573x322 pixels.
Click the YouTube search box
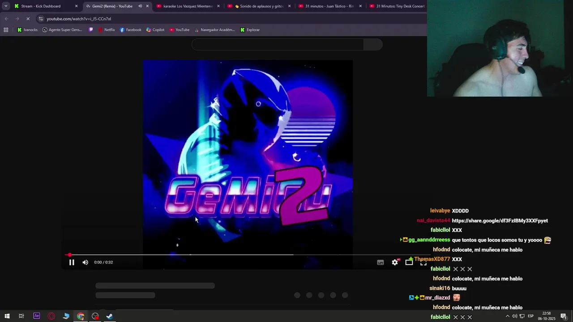(278, 44)
